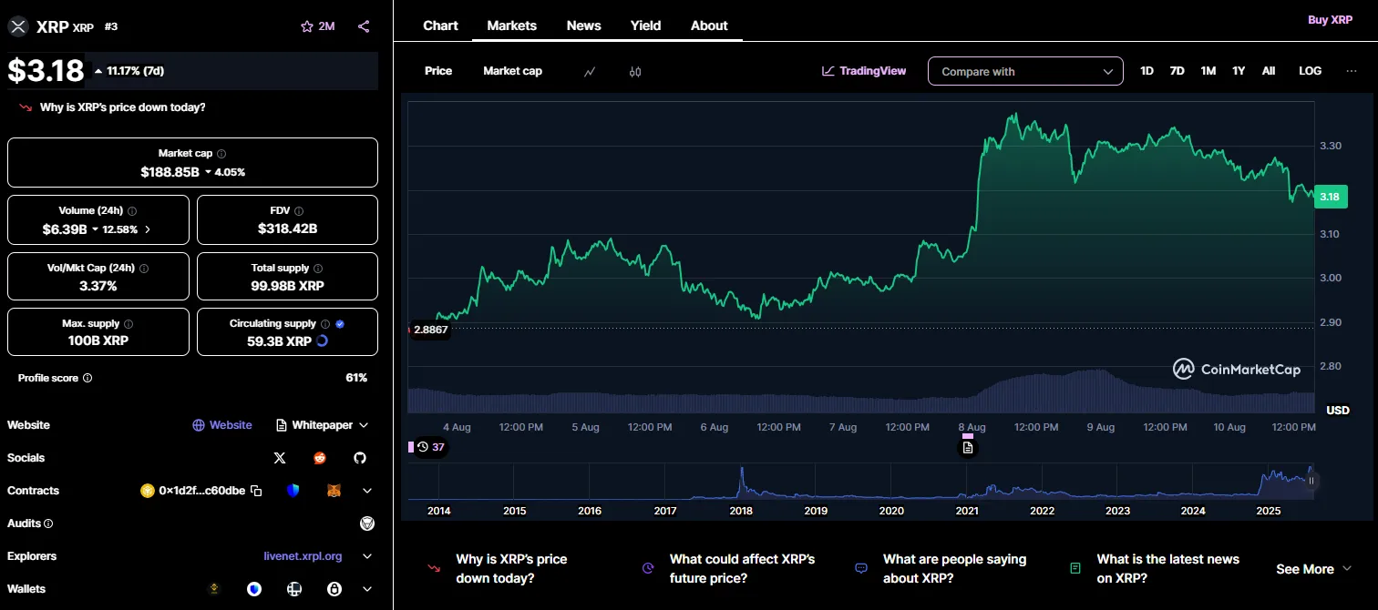Click the Total supply info icon
Screen dimensions: 1378x610
318,269
